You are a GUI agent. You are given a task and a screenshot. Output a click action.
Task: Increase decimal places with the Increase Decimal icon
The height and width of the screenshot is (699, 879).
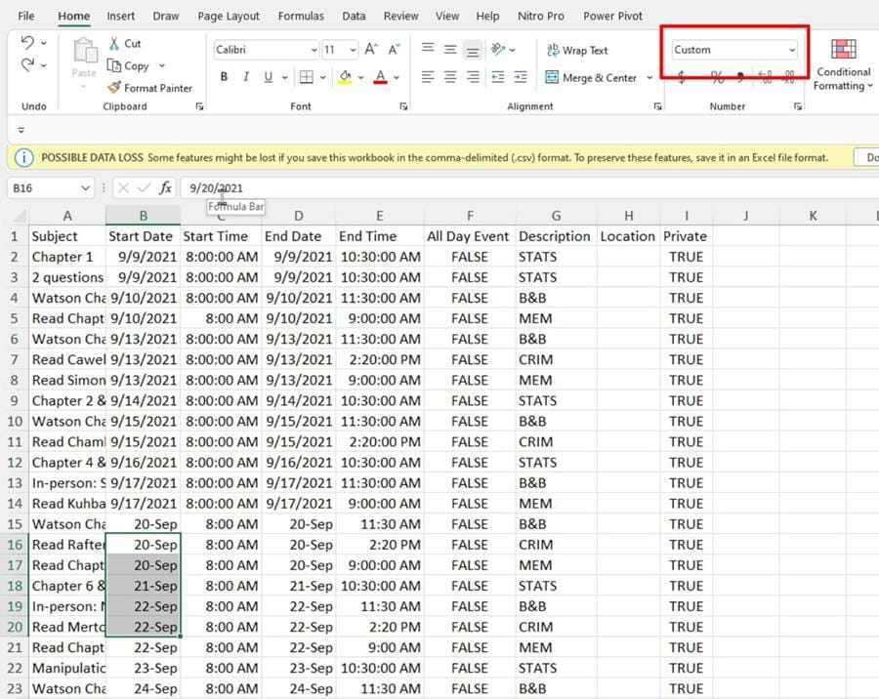click(767, 77)
